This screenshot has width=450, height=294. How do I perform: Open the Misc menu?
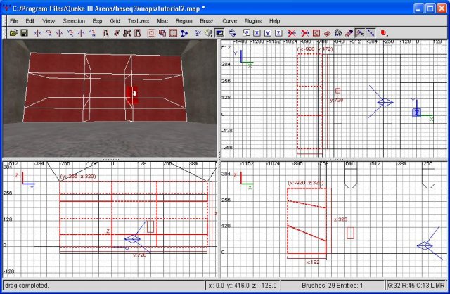pos(162,21)
